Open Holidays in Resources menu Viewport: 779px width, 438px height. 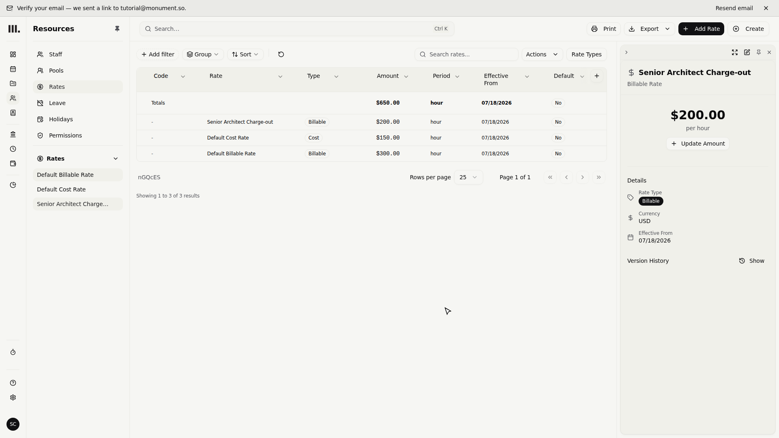point(78,119)
